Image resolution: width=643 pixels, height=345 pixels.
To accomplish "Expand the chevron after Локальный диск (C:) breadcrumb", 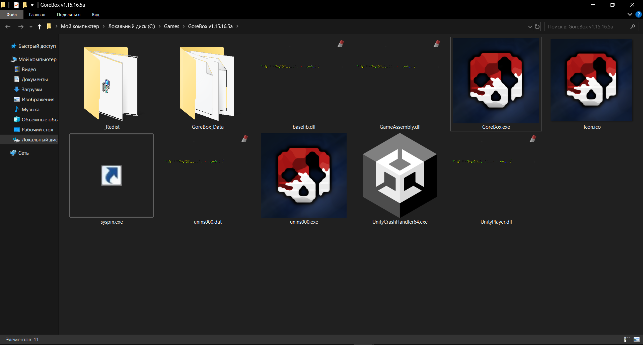I will [159, 26].
